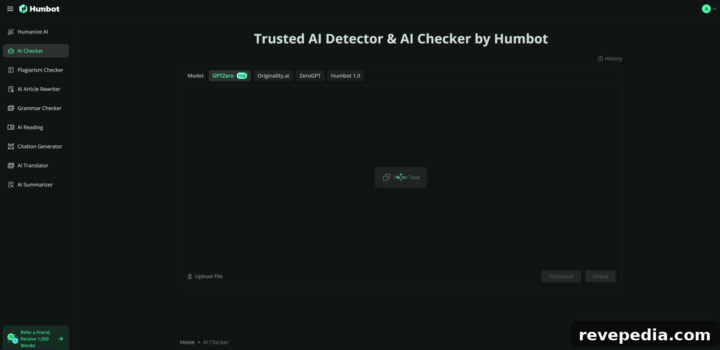
Task: Click the Humbot logo
Action: [39, 9]
